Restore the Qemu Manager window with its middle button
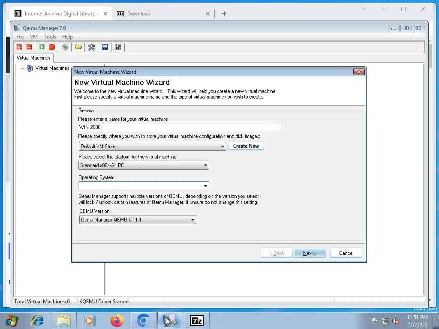 pos(406,28)
